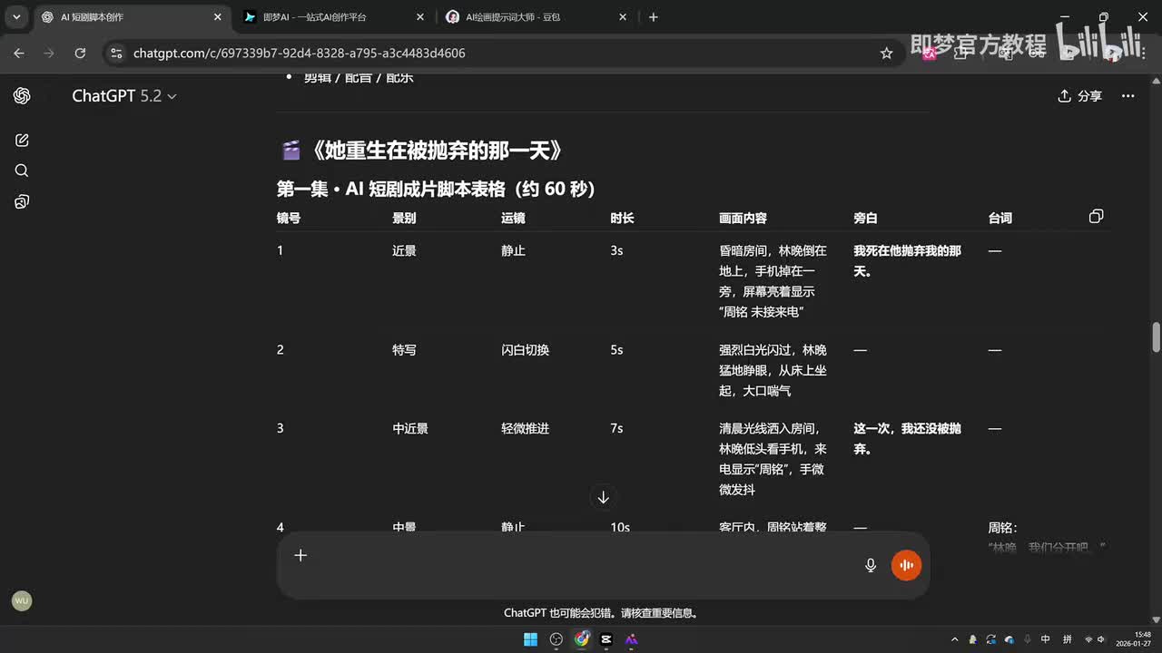Switch to the AI绘画提示词大师 豆包 tab
The width and height of the screenshot is (1162, 653).
pos(536,17)
